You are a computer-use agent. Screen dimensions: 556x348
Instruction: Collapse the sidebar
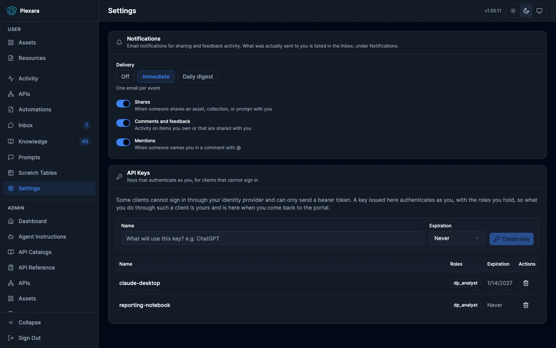[49, 322]
